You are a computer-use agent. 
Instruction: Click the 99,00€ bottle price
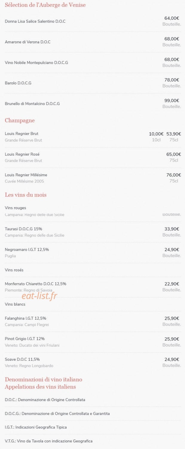point(172,101)
